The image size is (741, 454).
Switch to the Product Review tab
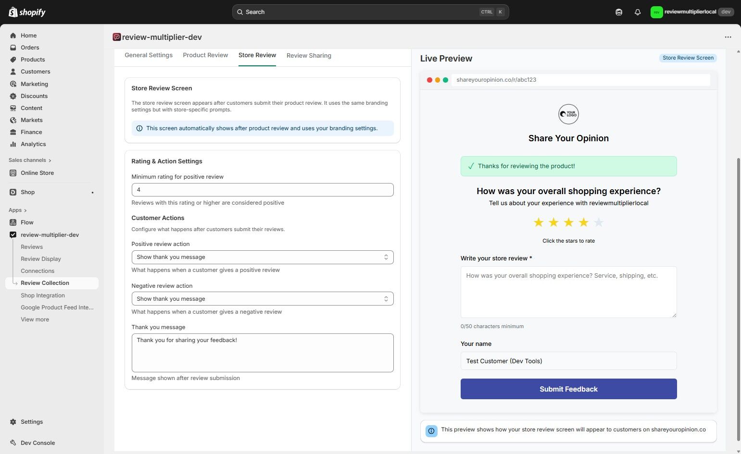pyautogui.click(x=205, y=55)
